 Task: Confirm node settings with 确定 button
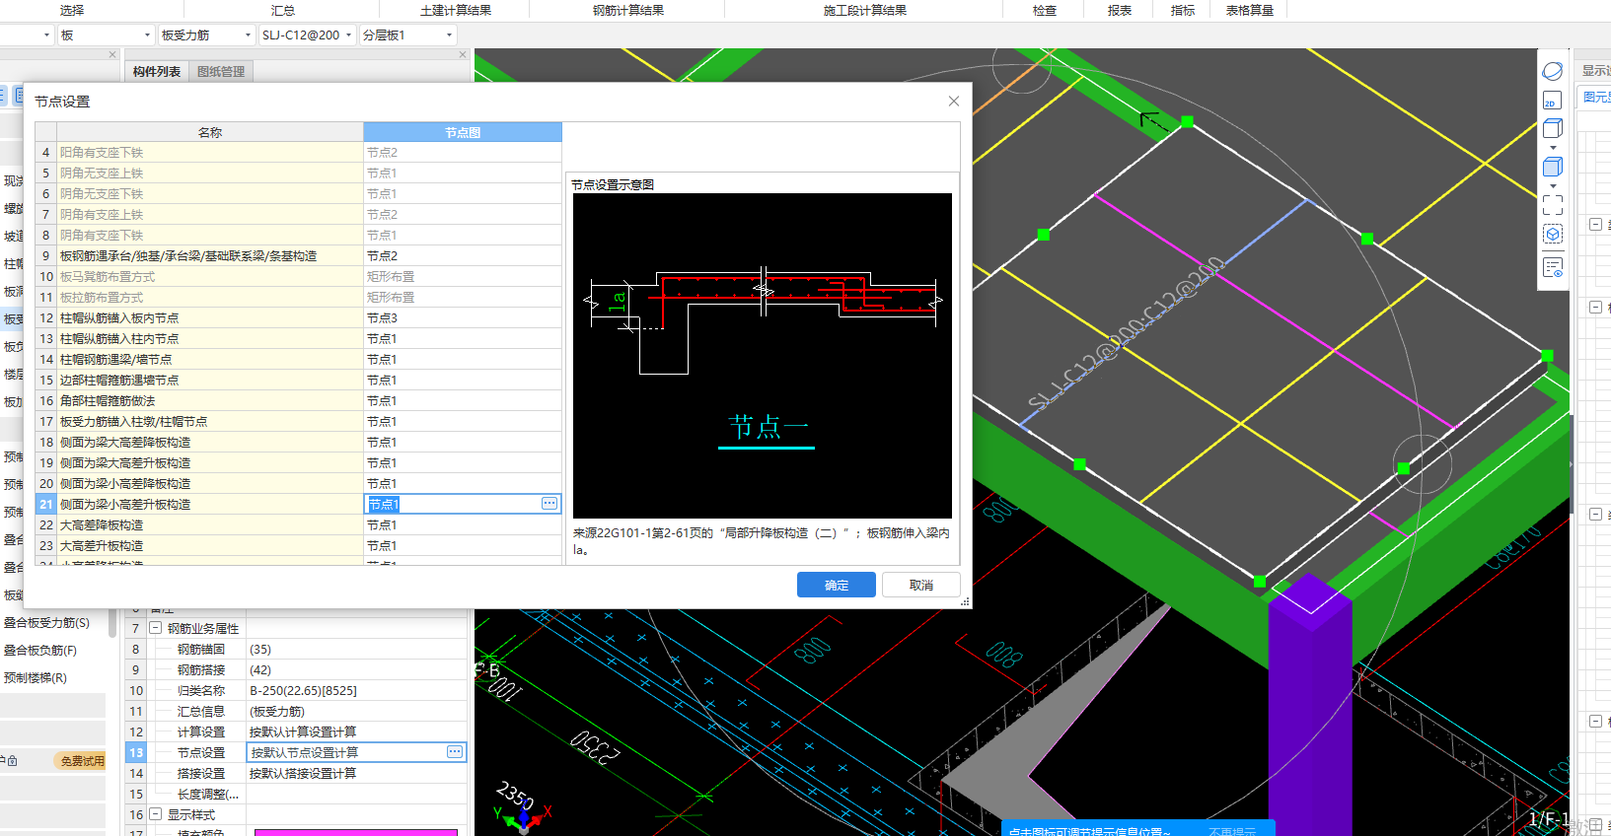(837, 585)
